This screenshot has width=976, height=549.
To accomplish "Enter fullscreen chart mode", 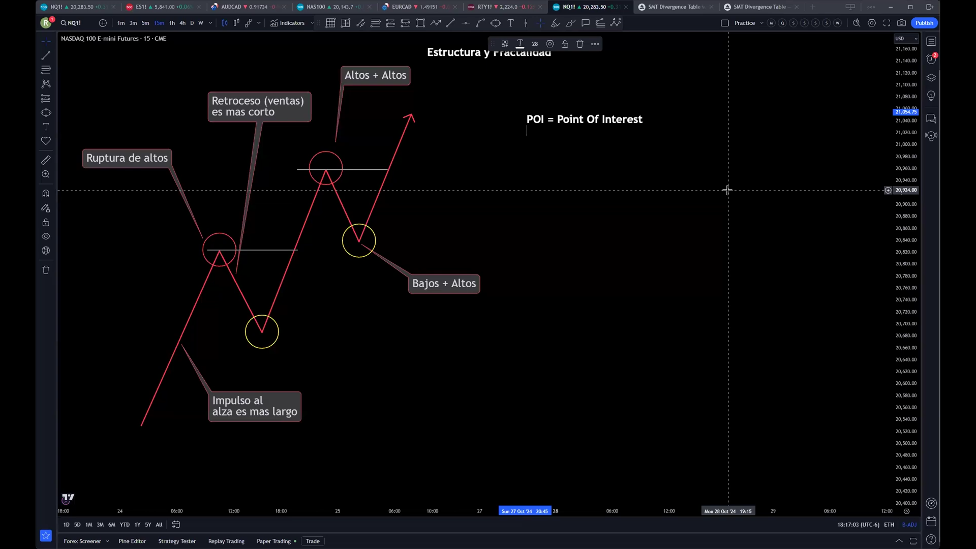I will pyautogui.click(x=887, y=23).
